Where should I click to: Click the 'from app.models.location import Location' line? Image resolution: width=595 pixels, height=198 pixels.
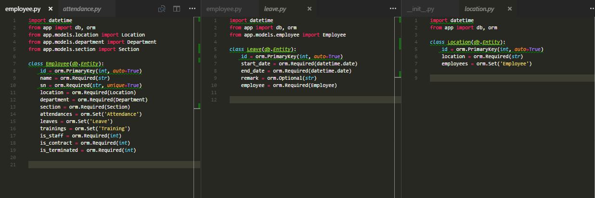coord(87,35)
